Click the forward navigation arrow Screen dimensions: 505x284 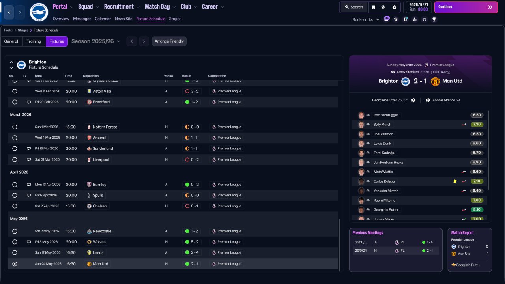20,12
